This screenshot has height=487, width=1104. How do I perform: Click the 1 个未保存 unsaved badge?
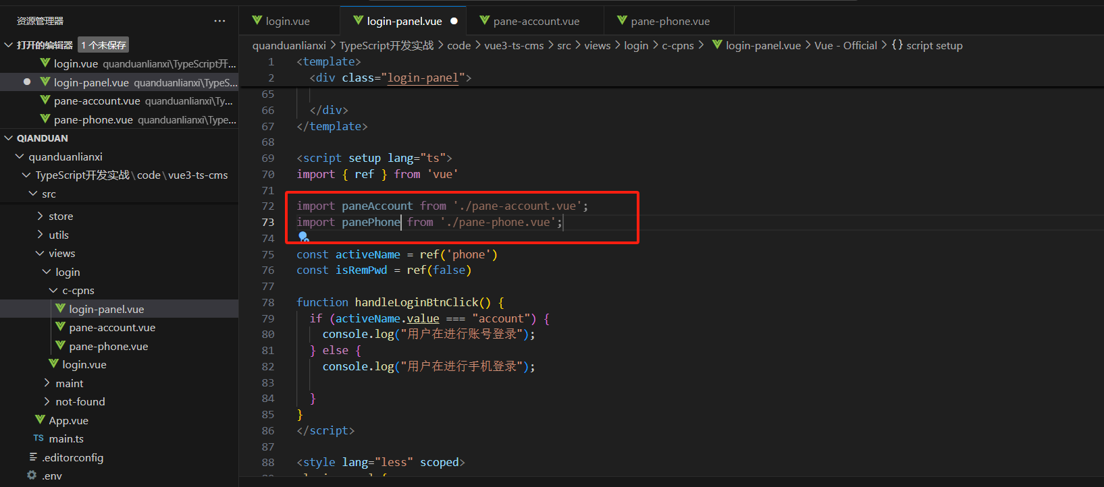click(103, 45)
